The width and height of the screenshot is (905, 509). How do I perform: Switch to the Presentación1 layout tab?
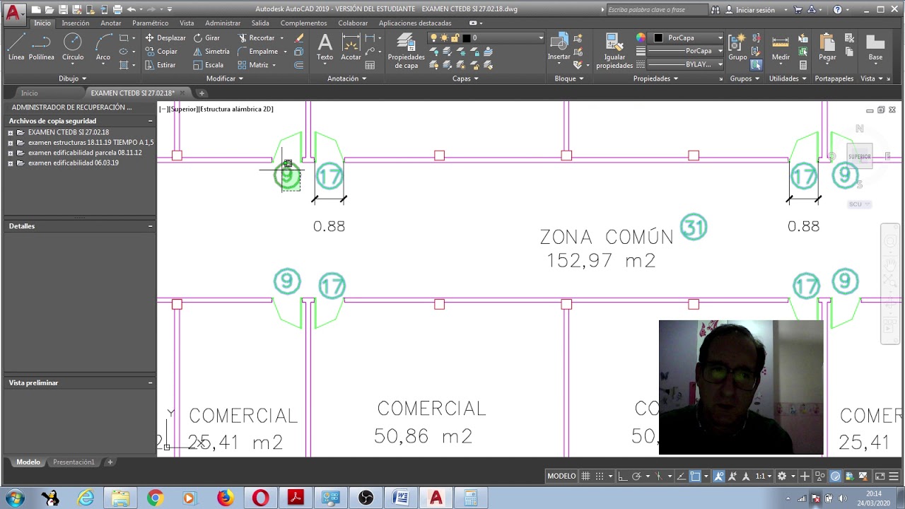click(x=74, y=462)
